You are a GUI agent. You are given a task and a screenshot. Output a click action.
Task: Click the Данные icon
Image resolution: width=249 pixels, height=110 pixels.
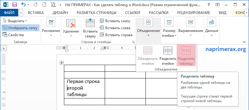coord(212,22)
